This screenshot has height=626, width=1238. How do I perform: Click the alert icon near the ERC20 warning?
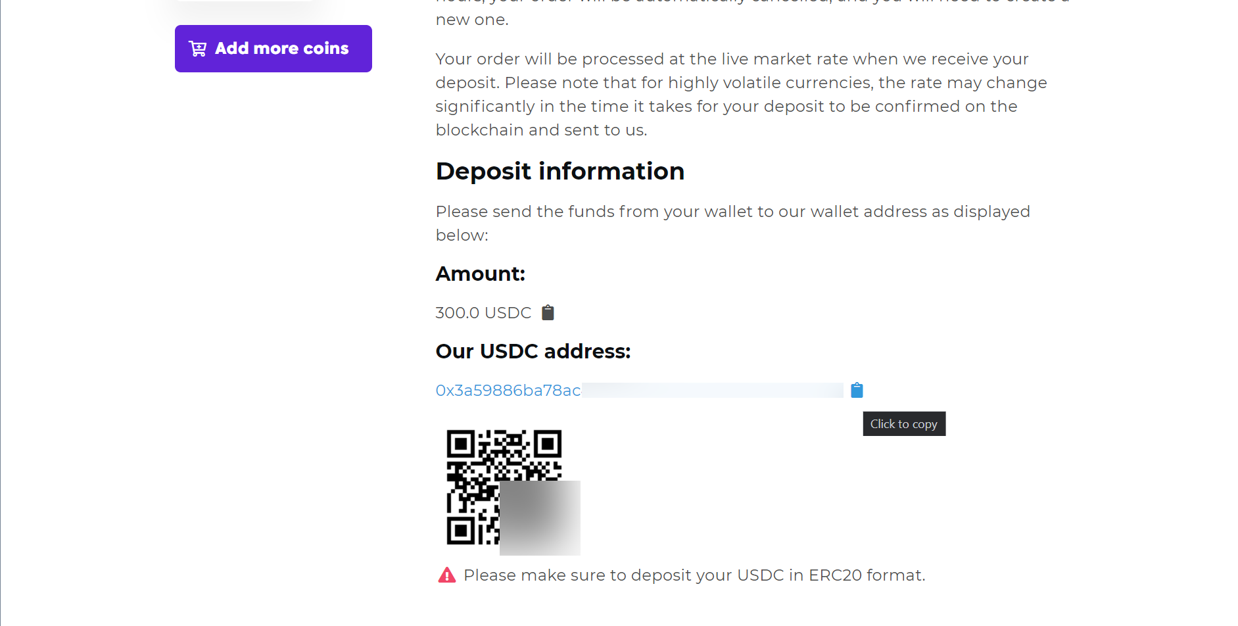pos(447,574)
